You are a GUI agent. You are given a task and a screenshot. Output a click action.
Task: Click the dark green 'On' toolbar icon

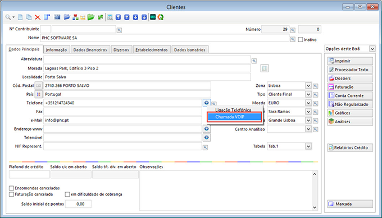[153, 17]
